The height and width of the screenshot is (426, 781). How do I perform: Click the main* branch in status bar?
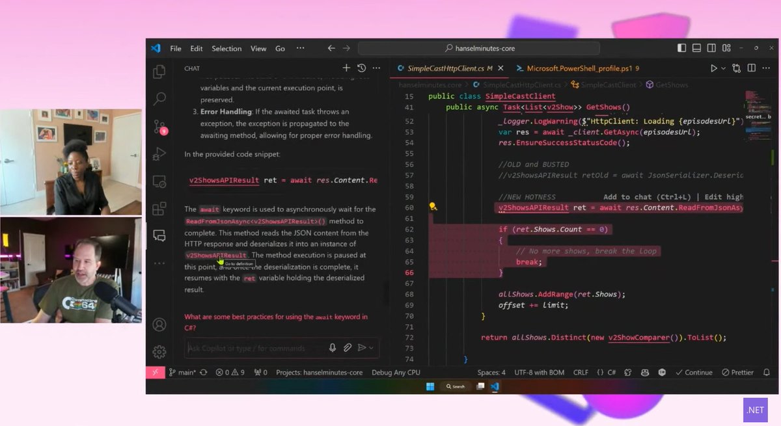point(182,373)
